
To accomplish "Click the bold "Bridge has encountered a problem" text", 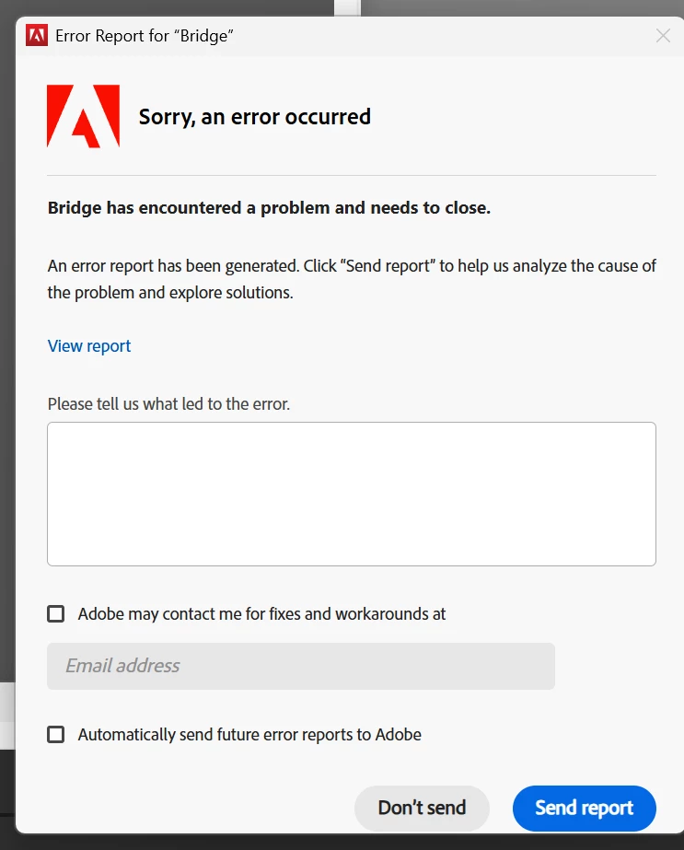I will pyautogui.click(x=269, y=207).
